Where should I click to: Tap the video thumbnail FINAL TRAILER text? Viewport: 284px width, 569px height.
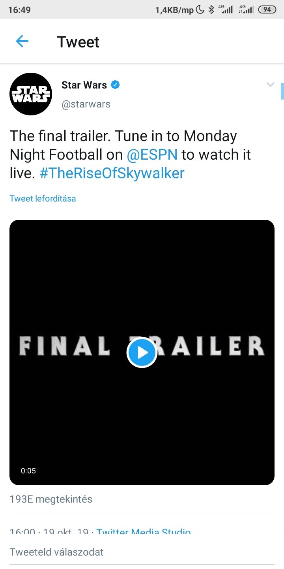[x=63, y=346]
